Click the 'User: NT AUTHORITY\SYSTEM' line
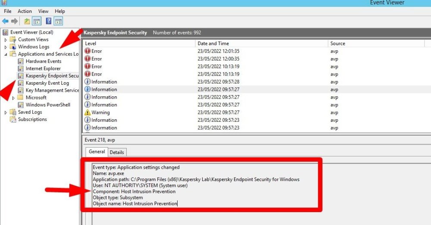Viewport: 431px width, 225px height. tap(140, 185)
